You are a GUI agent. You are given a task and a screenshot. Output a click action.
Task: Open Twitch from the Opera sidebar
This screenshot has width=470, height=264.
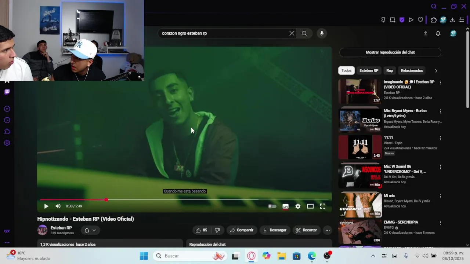[7, 92]
